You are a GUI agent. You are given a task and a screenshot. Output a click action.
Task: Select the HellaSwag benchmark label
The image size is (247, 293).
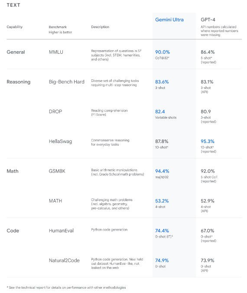tap(60, 141)
